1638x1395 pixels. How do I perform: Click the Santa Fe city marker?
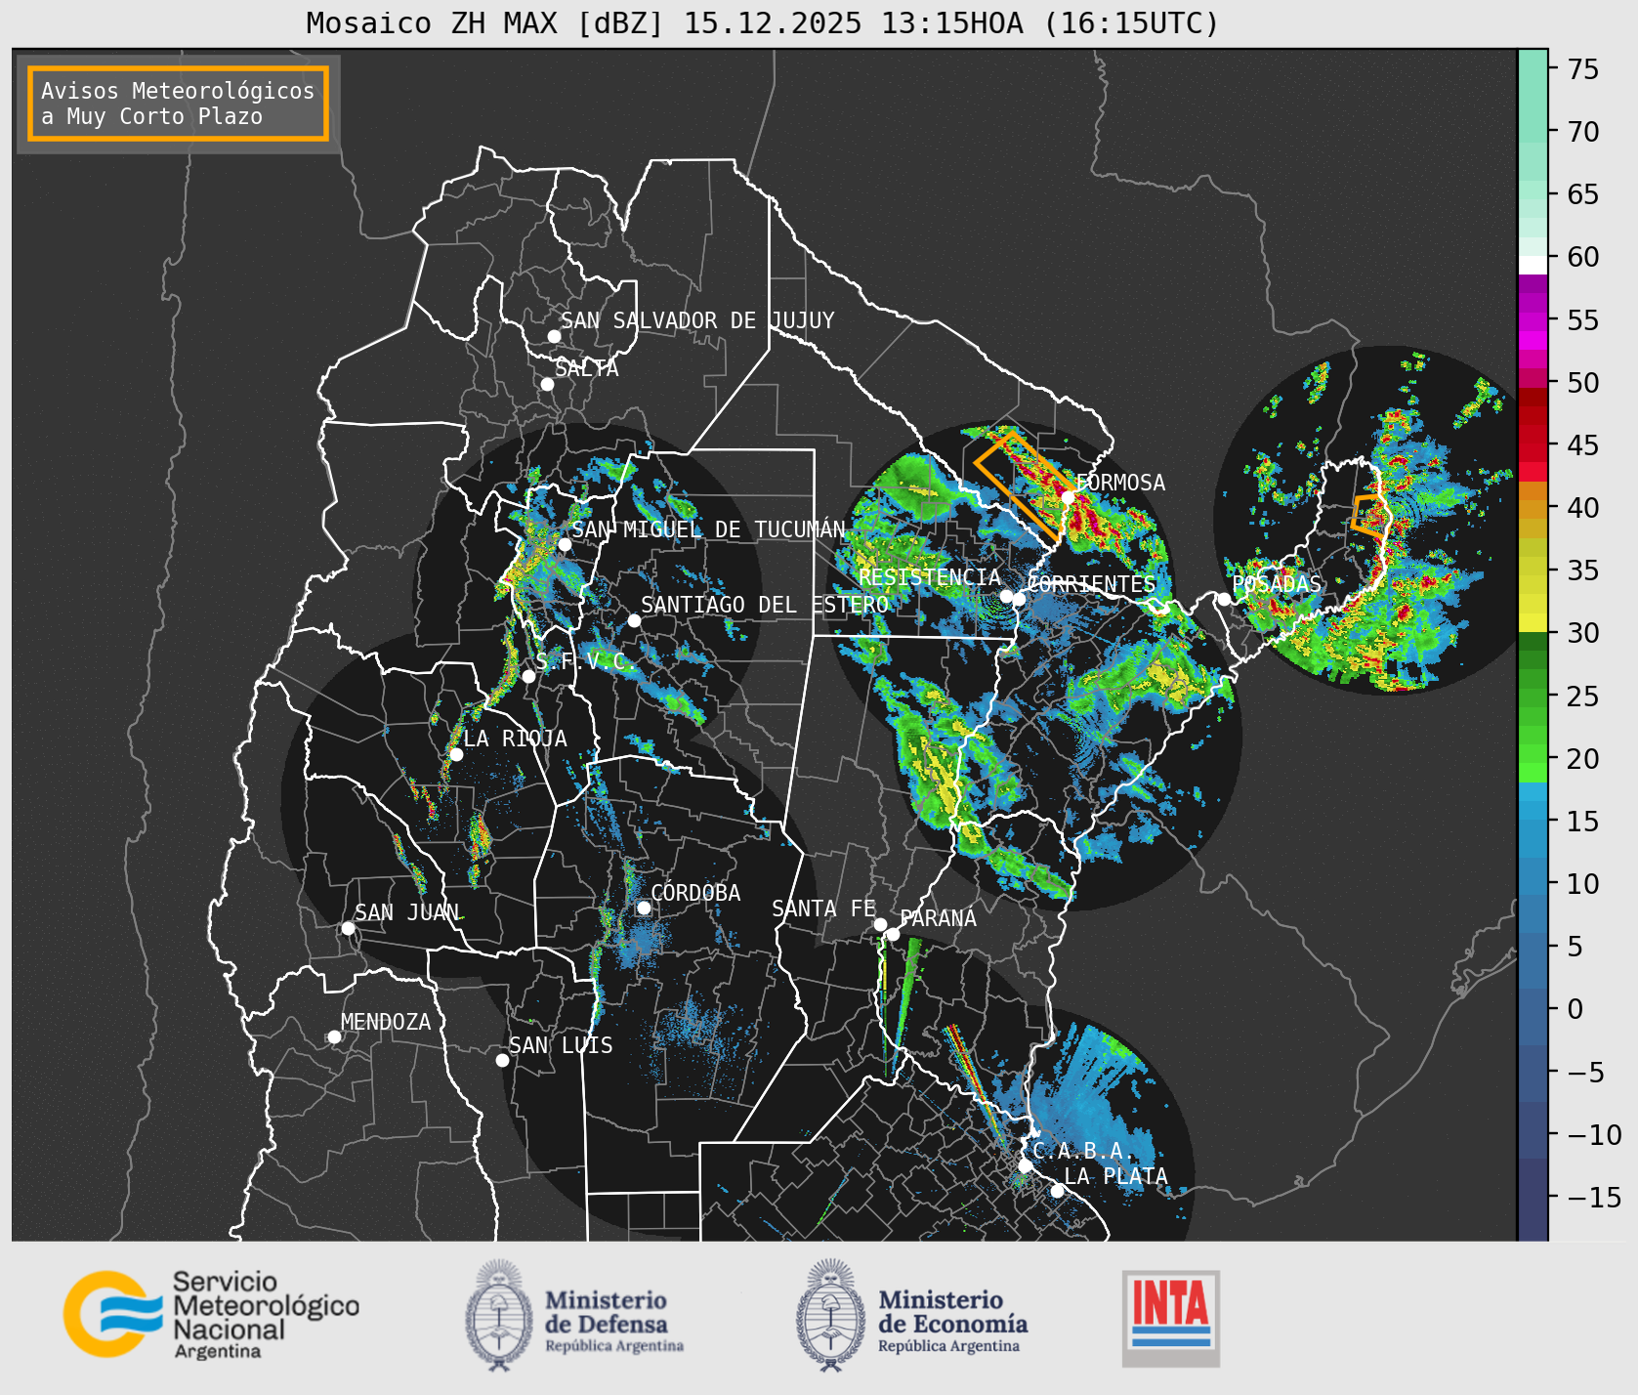pos(880,924)
